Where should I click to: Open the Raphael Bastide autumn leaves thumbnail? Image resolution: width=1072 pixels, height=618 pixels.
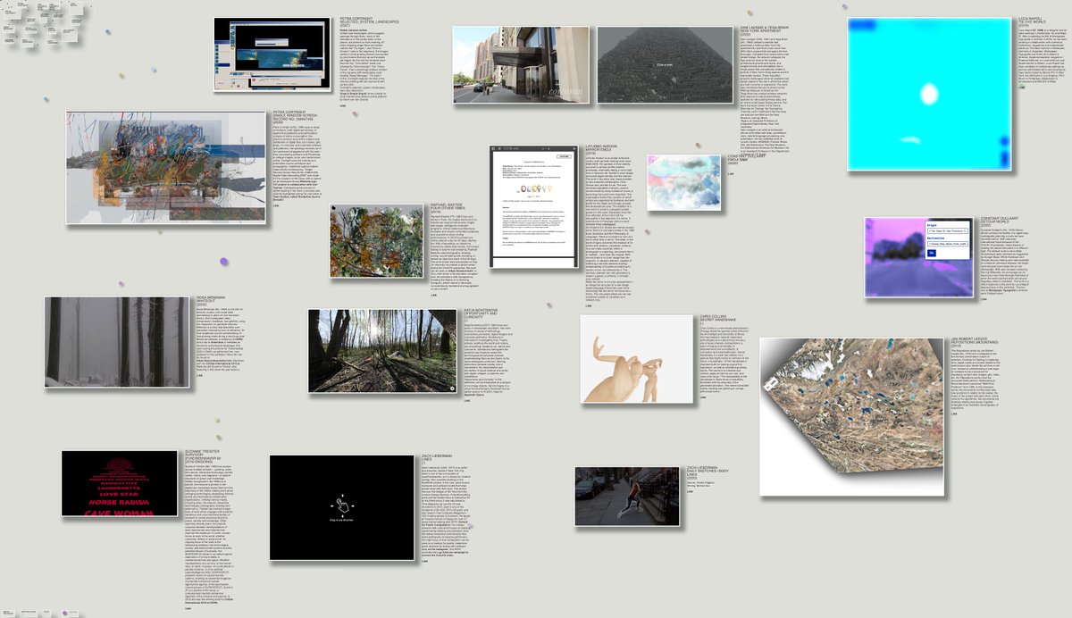pyautogui.click(x=376, y=239)
